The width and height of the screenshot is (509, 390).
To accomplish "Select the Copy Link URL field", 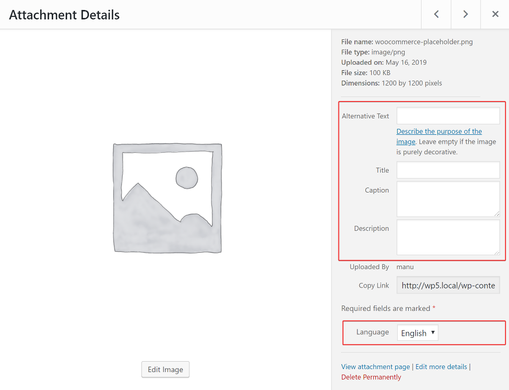I will [448, 286].
